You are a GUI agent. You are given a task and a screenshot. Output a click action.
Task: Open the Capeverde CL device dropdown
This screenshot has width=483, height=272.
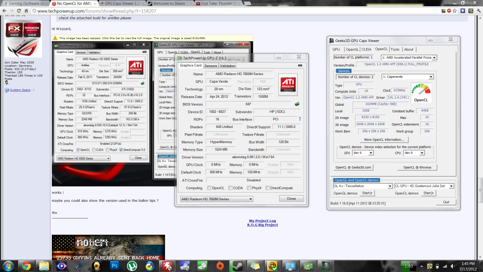pos(408,77)
